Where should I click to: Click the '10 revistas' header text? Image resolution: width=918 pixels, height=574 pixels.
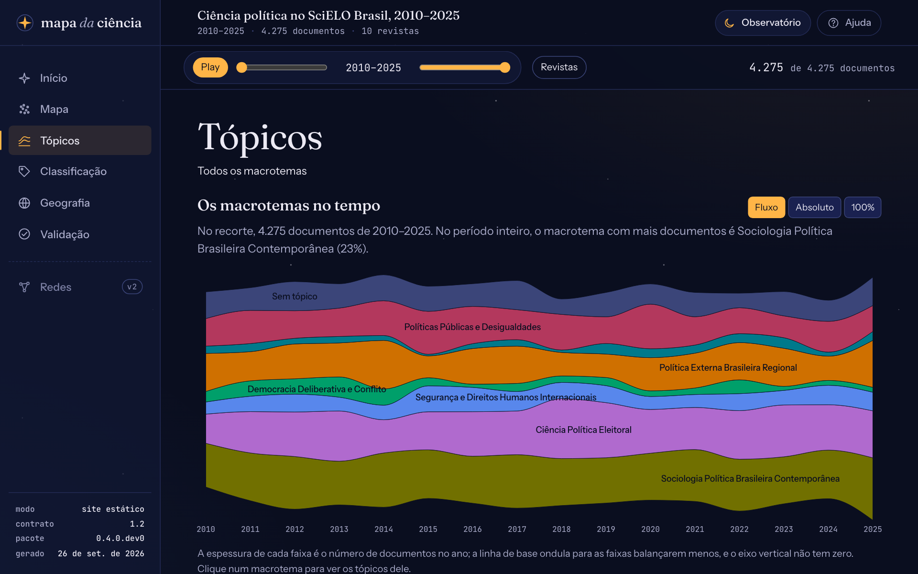click(390, 31)
